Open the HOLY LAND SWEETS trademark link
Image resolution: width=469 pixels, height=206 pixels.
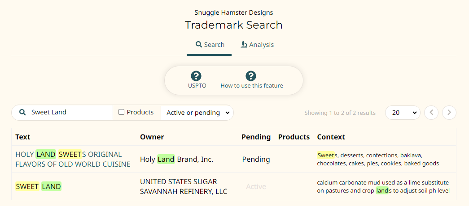coord(73,159)
